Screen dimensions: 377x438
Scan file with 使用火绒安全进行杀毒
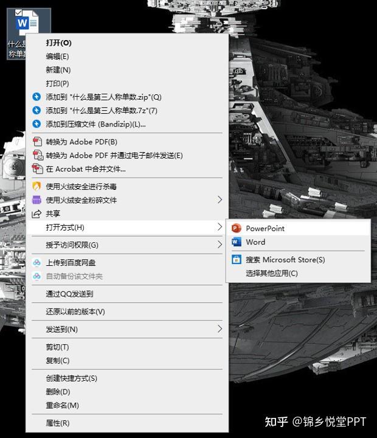click(x=127, y=186)
